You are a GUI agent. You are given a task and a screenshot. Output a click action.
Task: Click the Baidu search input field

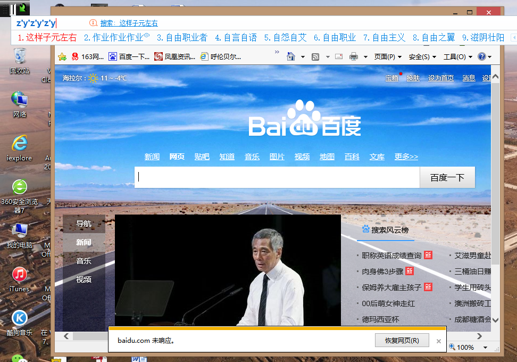click(277, 177)
